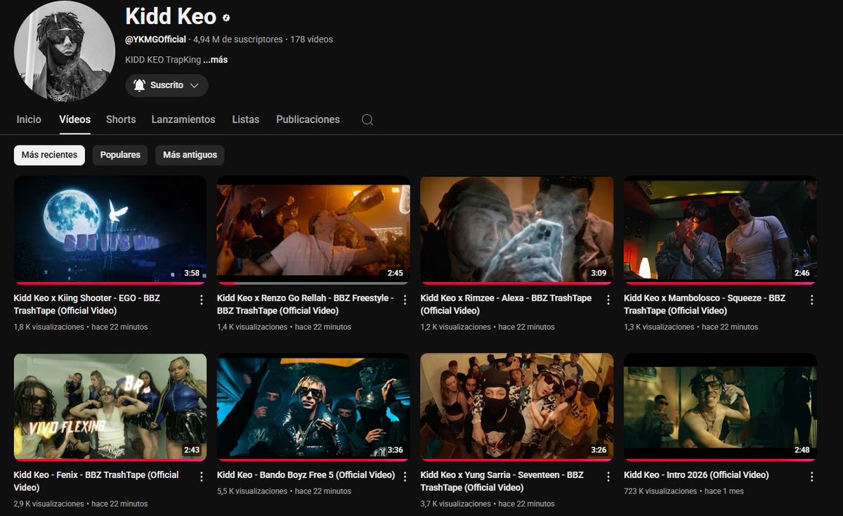Open the Lanzamientos tab

click(183, 120)
